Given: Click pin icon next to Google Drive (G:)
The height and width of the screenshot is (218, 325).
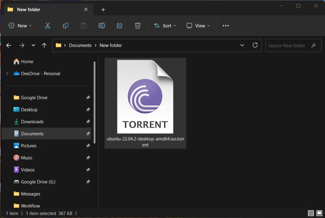Looking at the screenshot, I should (x=88, y=182).
